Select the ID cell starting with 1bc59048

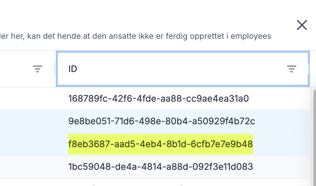click(161, 167)
